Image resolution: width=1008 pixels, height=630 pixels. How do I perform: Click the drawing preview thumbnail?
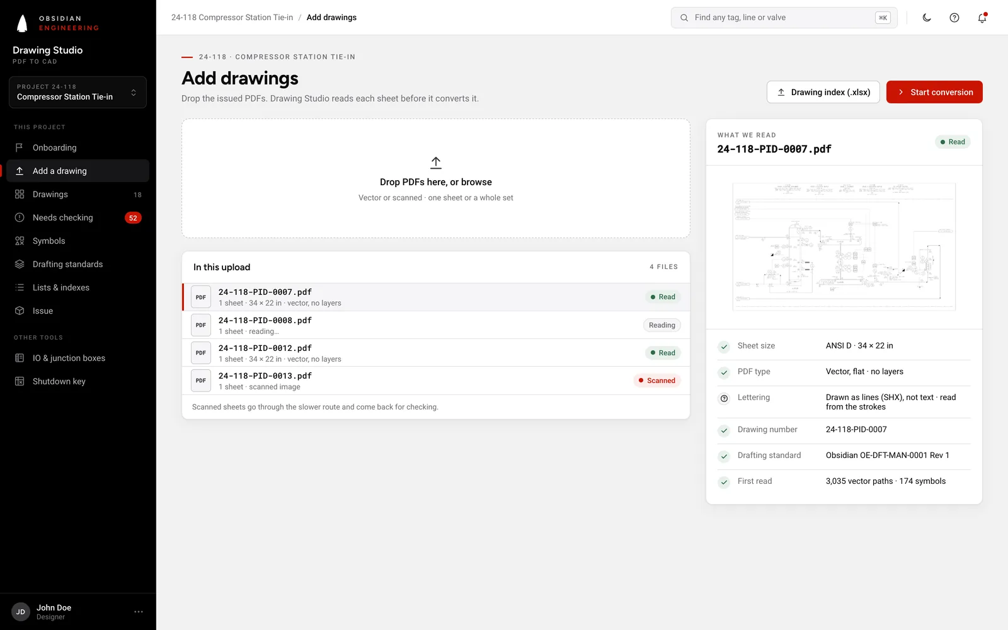844,247
